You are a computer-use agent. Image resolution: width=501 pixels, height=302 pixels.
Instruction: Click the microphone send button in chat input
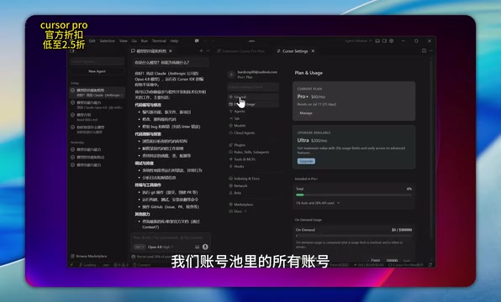(205, 247)
